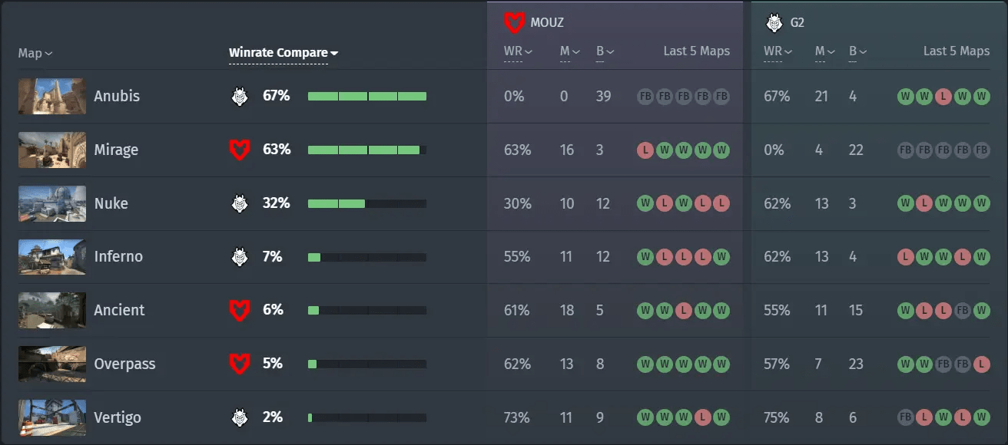Click the MOUZ icon in Mirage row
This screenshot has height=445, width=1008.
(x=240, y=150)
